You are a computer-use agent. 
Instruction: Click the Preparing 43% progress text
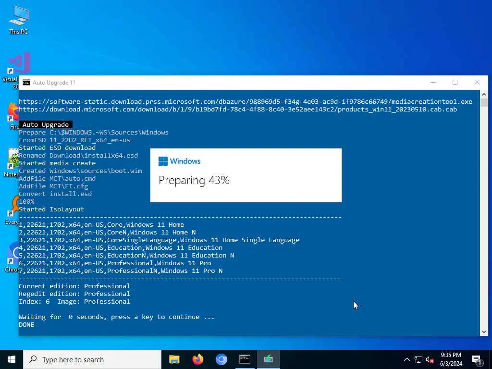click(x=194, y=181)
